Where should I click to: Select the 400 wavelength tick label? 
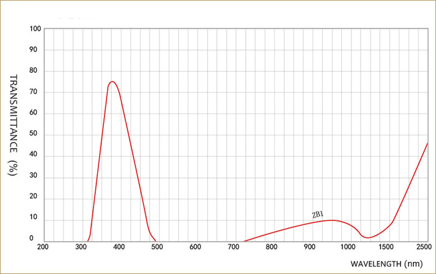click(x=119, y=248)
